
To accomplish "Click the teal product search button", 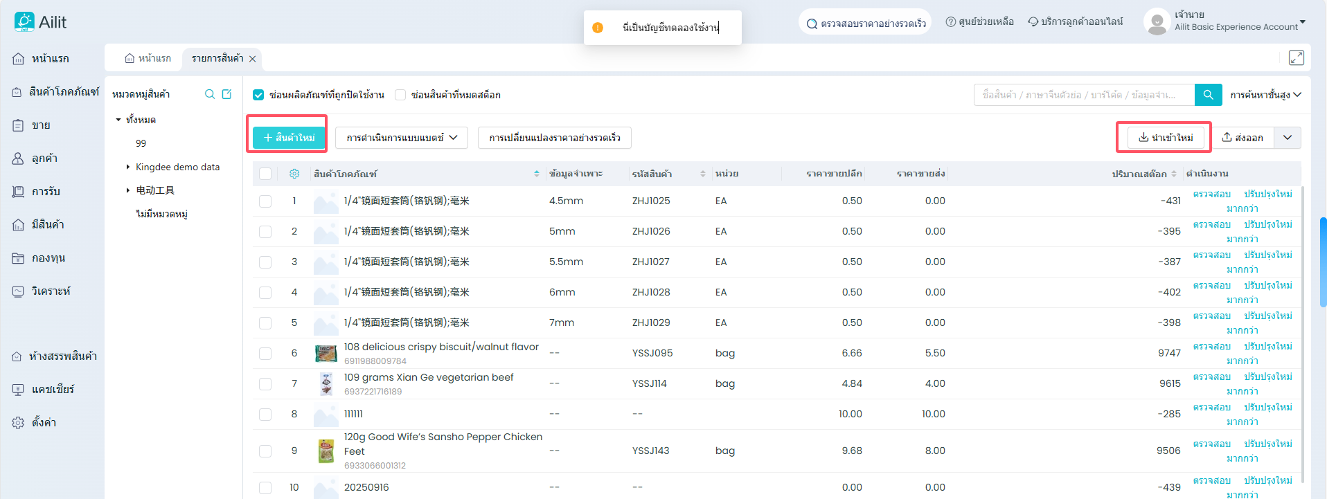I will click(x=1208, y=95).
